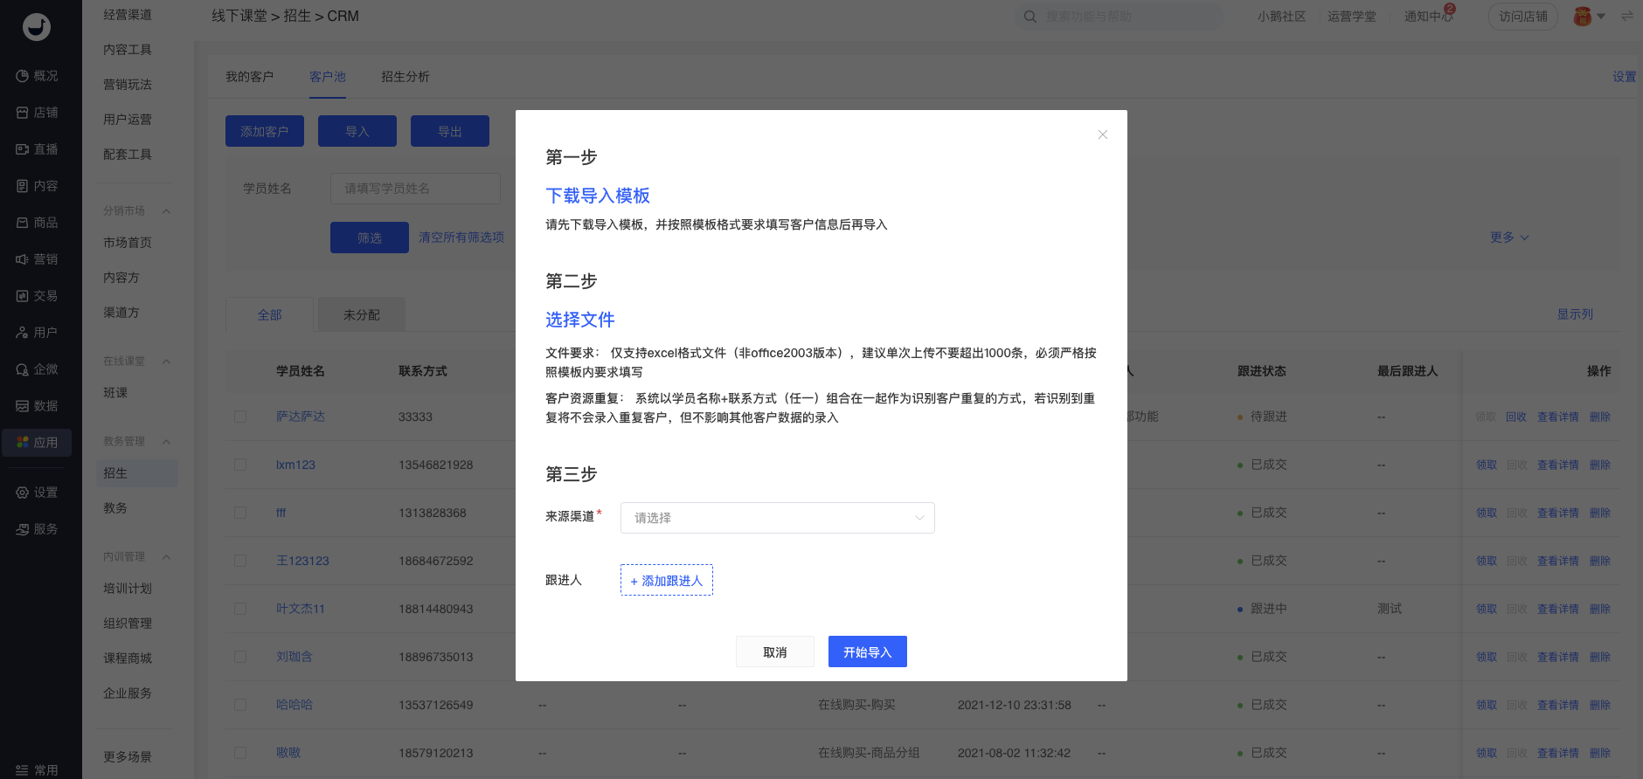1643x779 pixels.
Task: Click the 营销 marketing megaphone icon
Action: click(x=23, y=259)
